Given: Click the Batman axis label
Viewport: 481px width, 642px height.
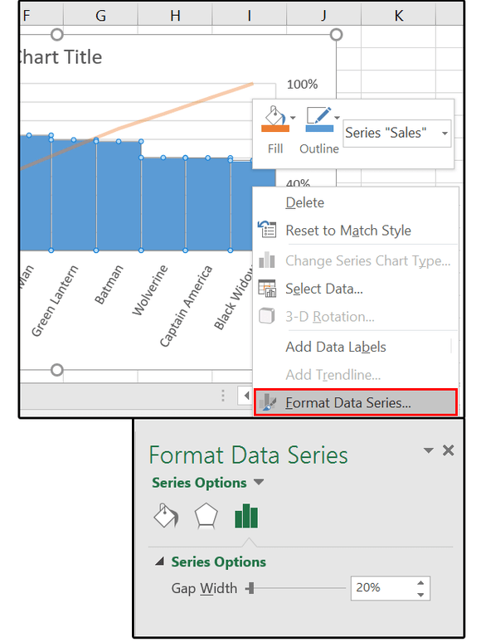Looking at the screenshot, I should tap(109, 285).
